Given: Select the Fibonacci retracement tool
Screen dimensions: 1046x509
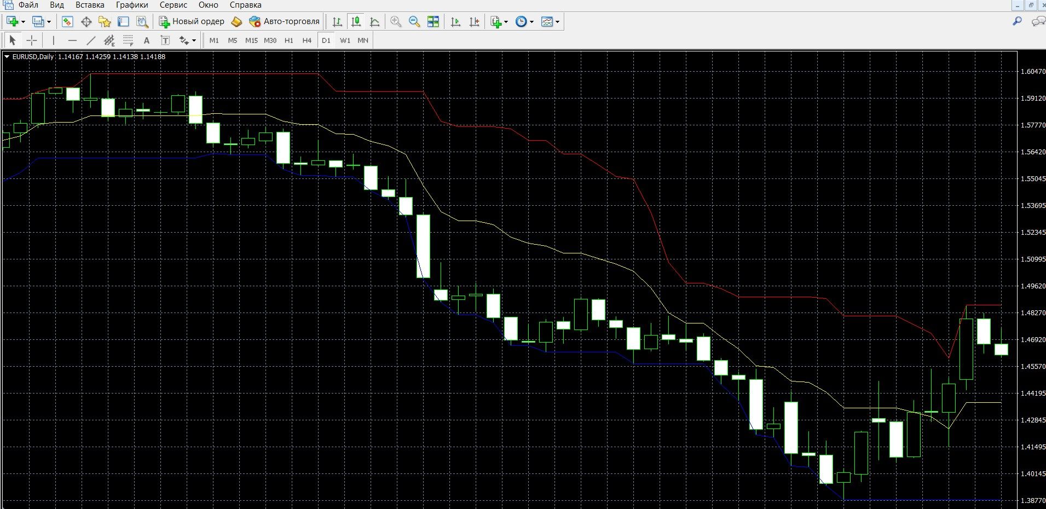Looking at the screenshot, I should pyautogui.click(x=128, y=41).
